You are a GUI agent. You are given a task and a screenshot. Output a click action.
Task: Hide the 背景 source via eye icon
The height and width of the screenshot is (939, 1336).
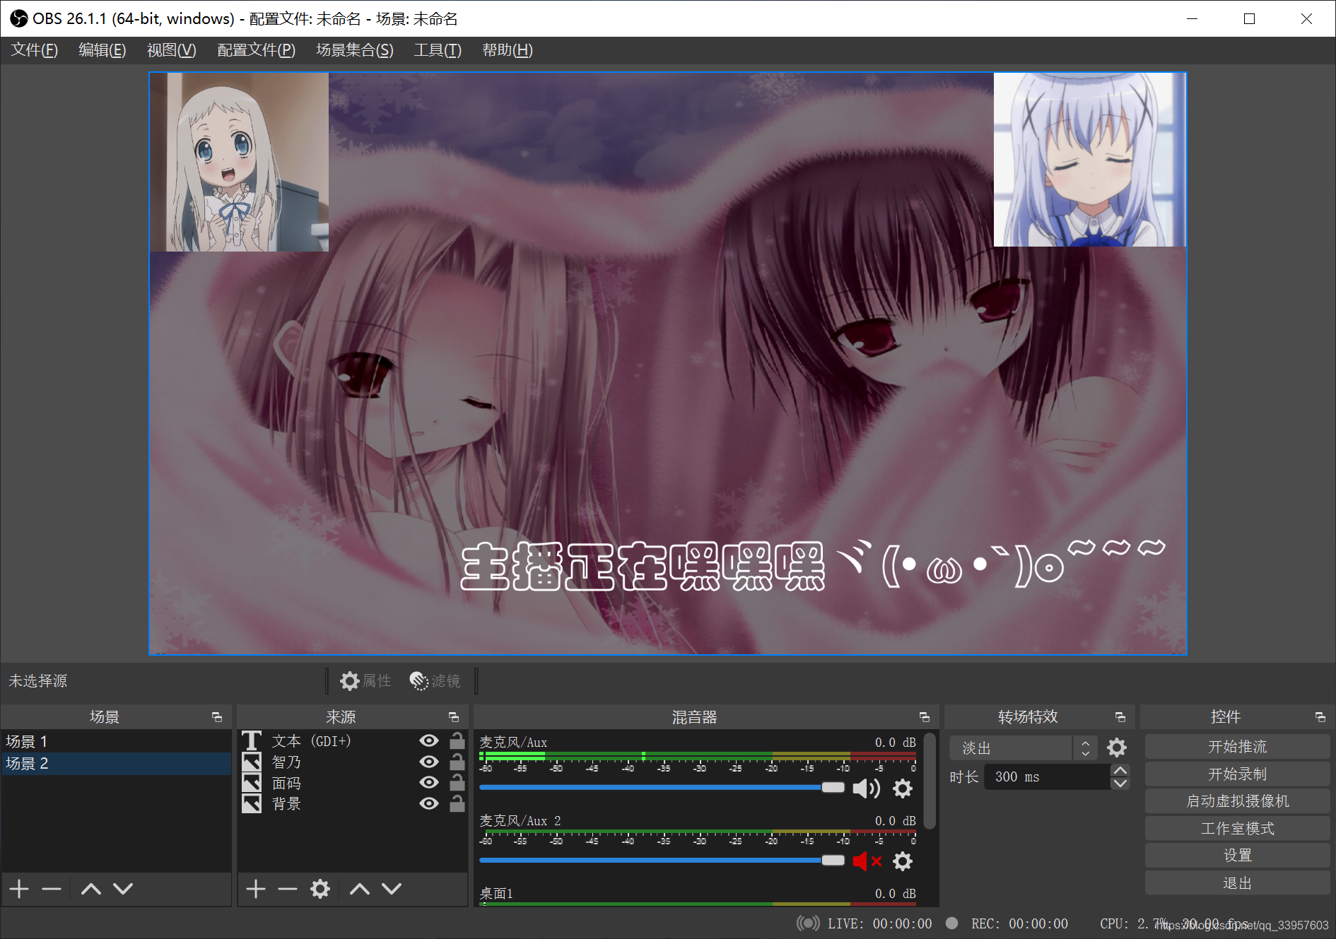429,803
